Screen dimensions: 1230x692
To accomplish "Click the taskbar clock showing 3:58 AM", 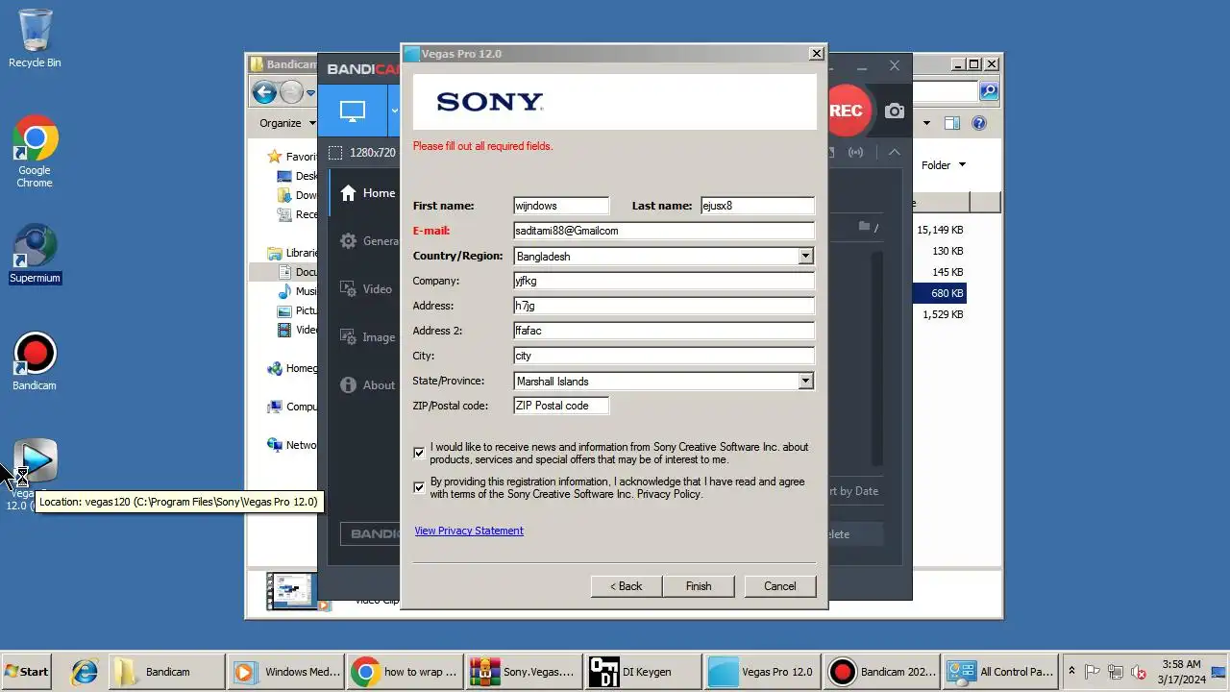I will pos(1180,672).
